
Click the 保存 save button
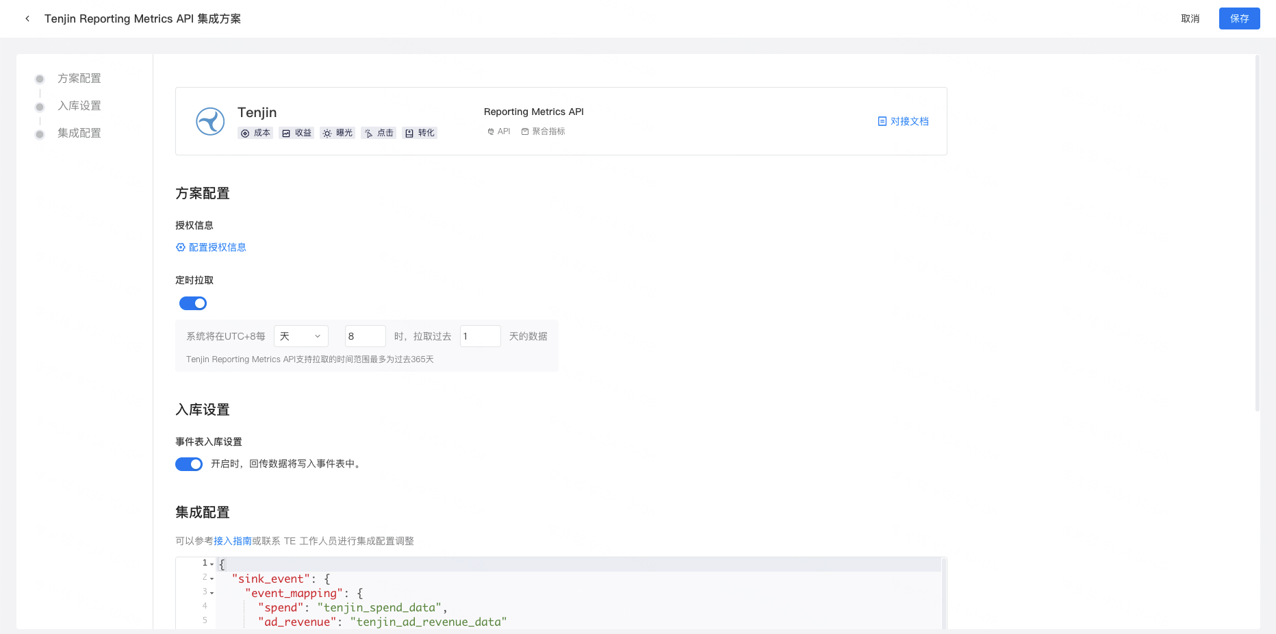pos(1239,18)
